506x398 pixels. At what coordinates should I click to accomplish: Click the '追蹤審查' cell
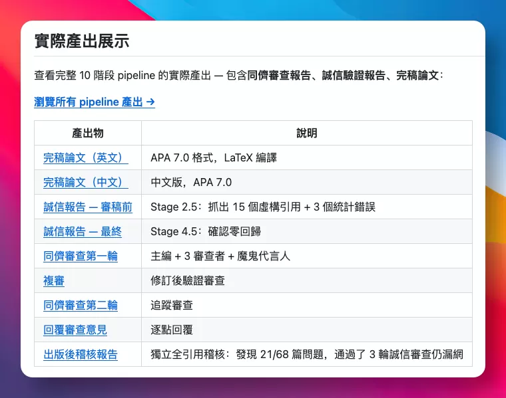[x=307, y=305]
